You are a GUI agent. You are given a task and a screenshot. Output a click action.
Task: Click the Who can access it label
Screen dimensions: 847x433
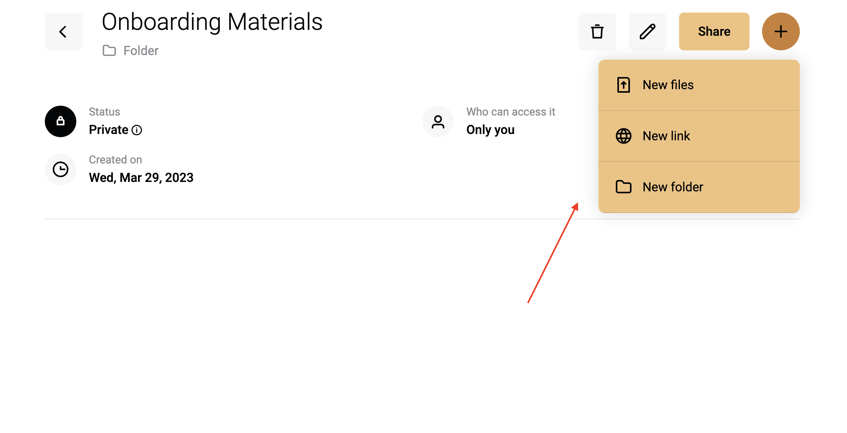click(511, 112)
